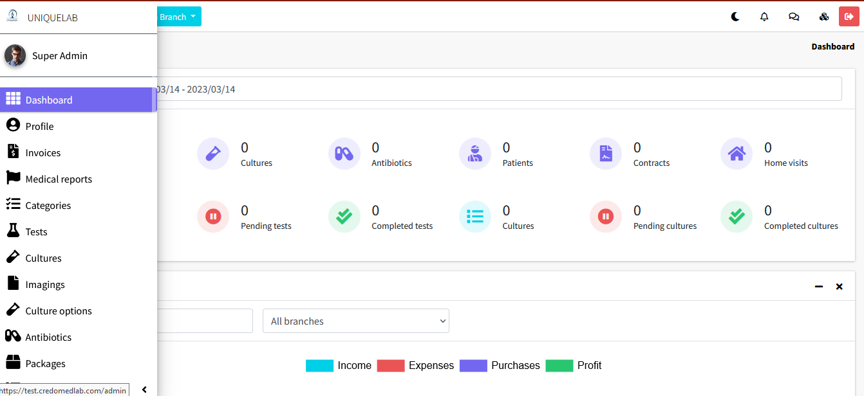This screenshot has width=864, height=396.
Task: Open the Super Admin profile link
Action: (x=59, y=55)
